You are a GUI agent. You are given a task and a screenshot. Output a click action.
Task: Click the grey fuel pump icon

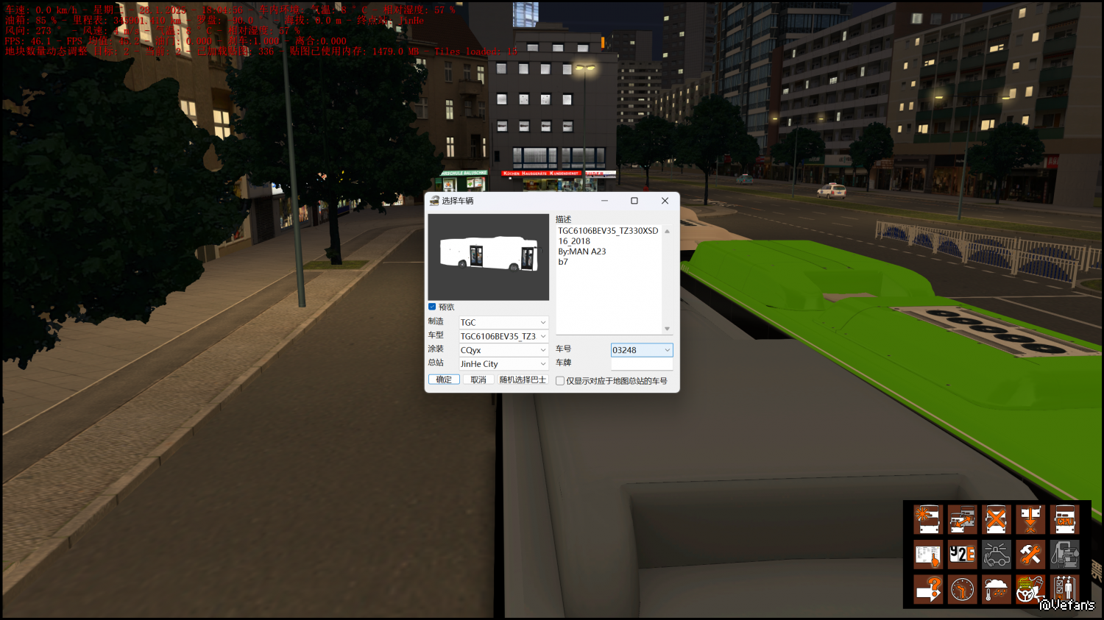click(1065, 555)
